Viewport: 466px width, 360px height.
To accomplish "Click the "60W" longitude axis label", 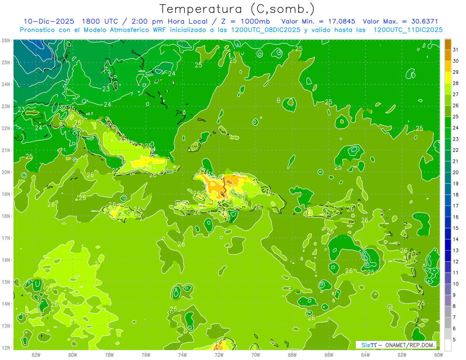I will pos(438,355).
